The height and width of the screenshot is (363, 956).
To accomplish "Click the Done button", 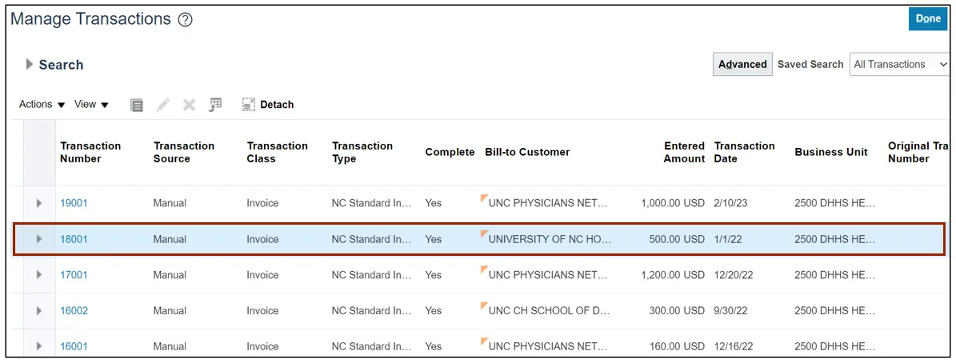I will pos(927,19).
